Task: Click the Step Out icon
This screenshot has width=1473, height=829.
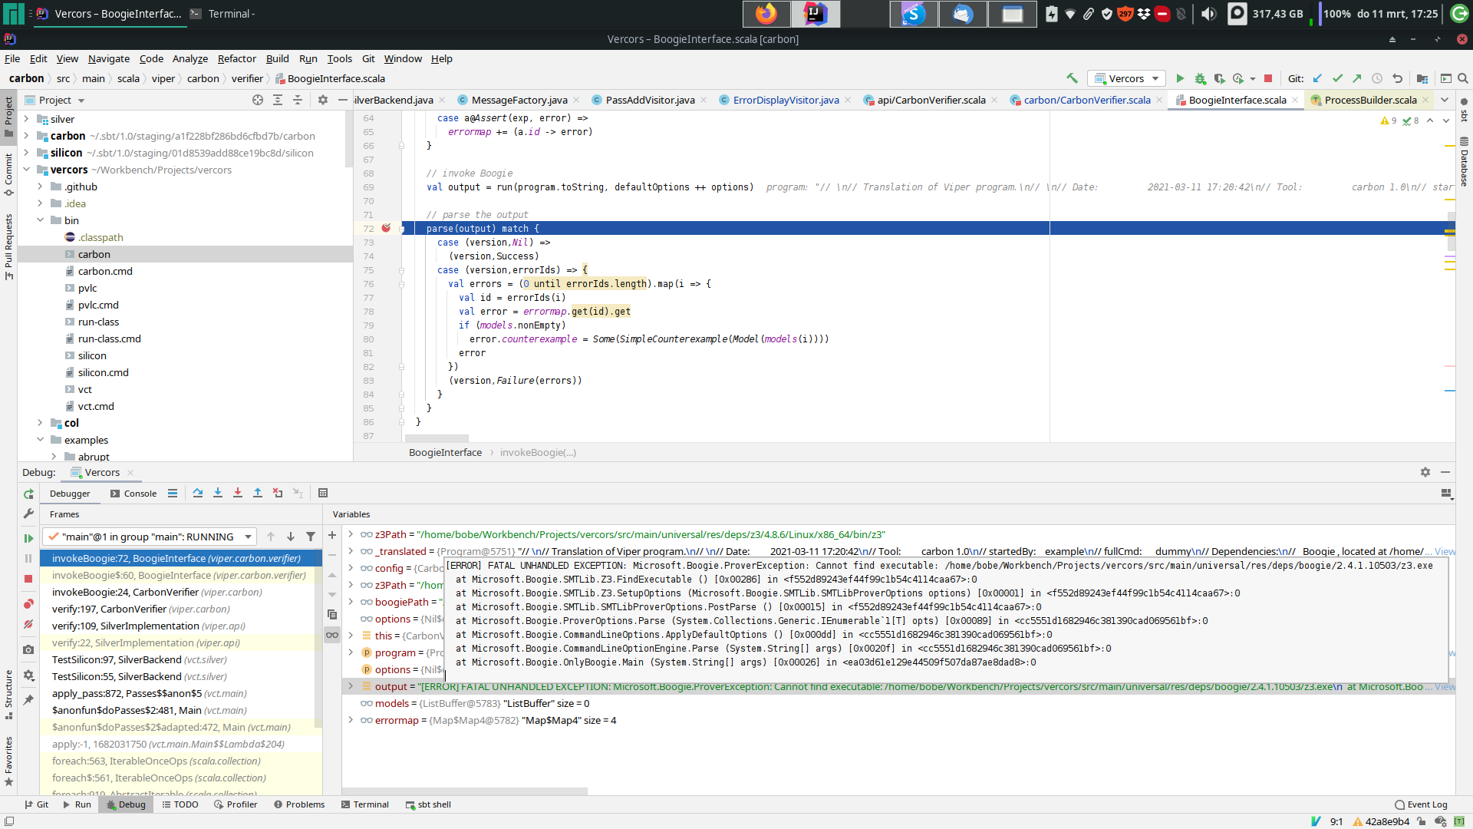Action: coord(258,493)
